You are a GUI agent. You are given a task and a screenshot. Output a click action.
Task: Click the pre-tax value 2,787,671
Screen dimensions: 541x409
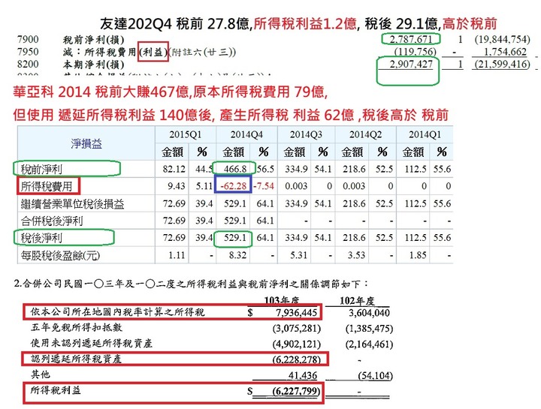[410, 39]
